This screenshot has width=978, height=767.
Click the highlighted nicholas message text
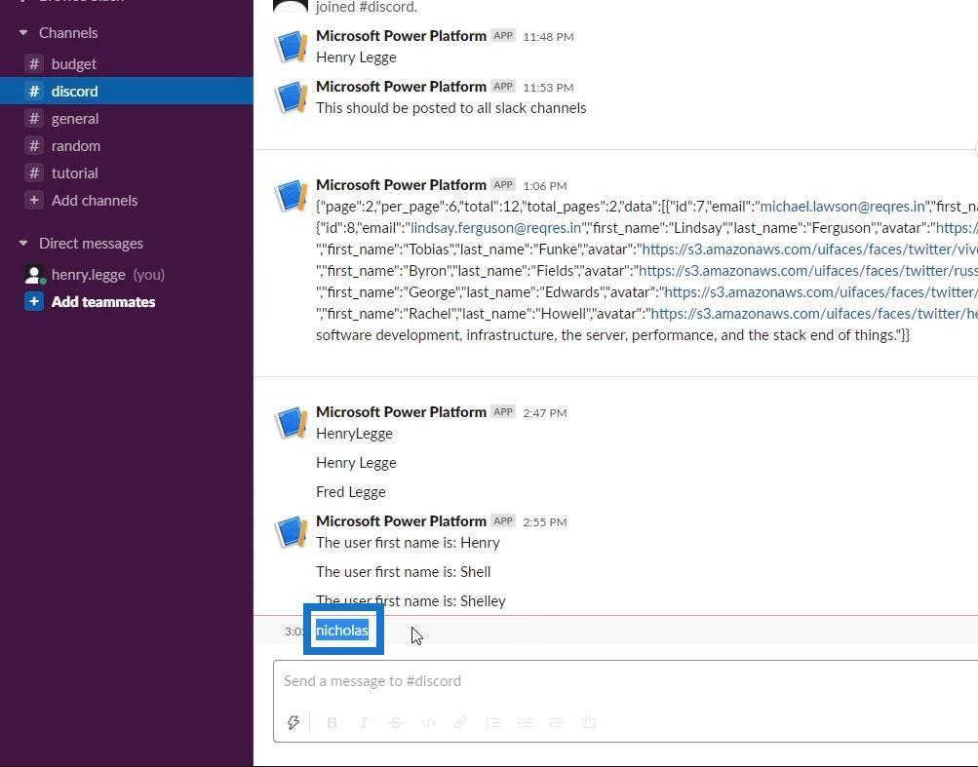pos(342,631)
